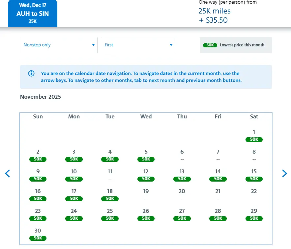Click the One way (per person) from label

(x=228, y=2)
